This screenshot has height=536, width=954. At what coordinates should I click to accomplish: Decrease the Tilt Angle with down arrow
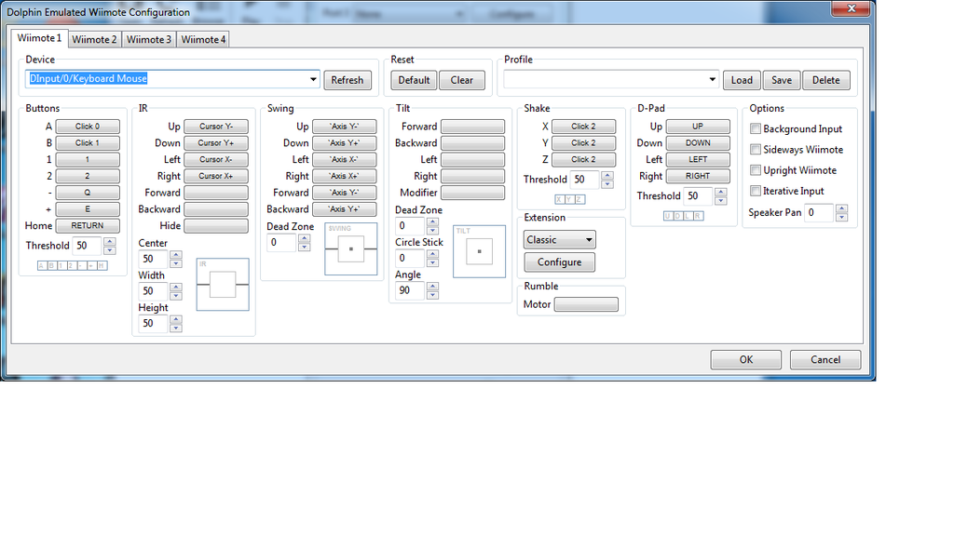[x=432, y=295]
